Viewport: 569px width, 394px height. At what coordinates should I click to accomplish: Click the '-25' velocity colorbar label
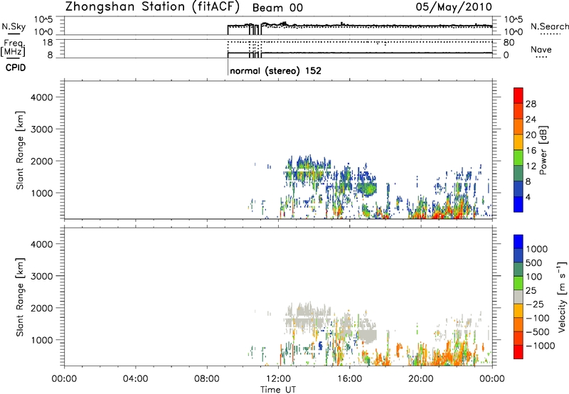tap(535, 304)
